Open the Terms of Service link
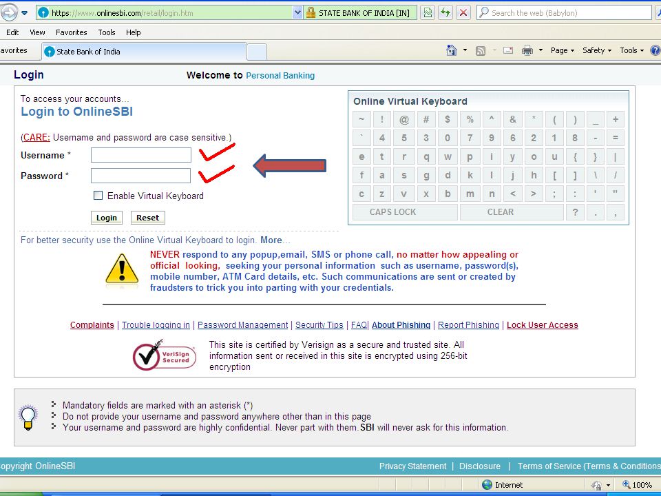The image size is (661, 496). [589, 466]
